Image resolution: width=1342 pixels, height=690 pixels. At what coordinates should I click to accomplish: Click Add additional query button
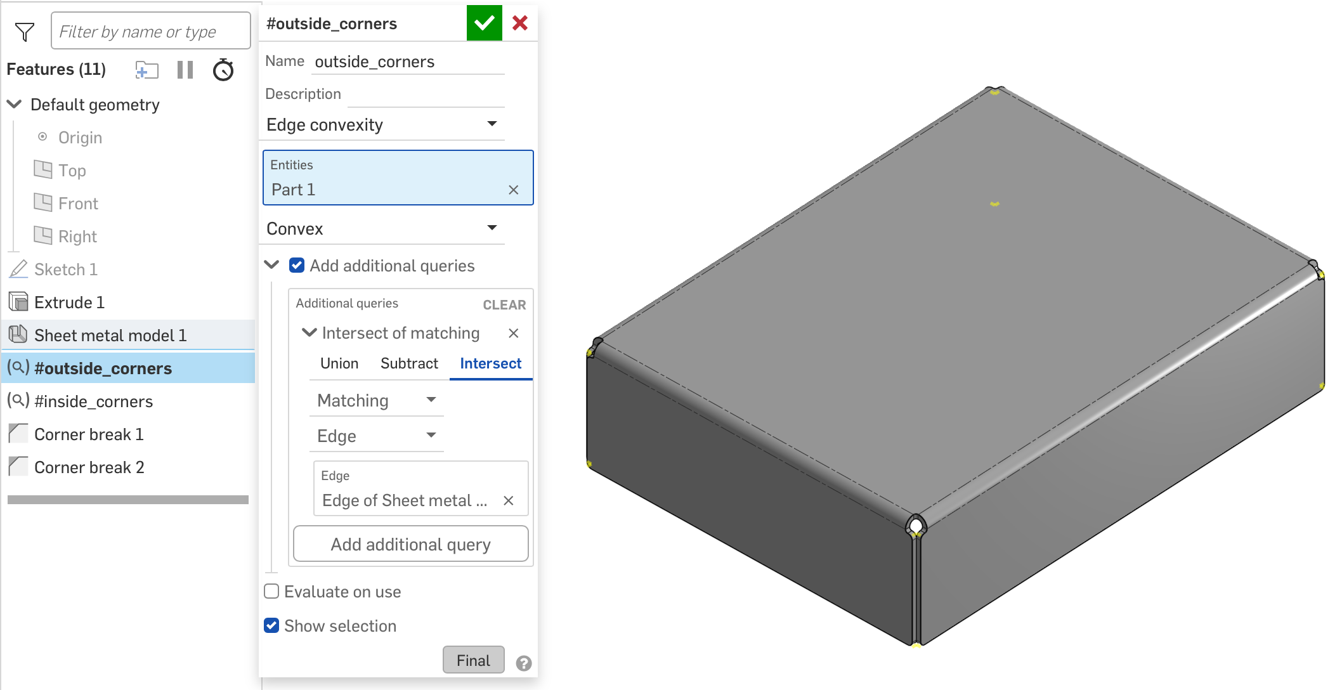coord(411,544)
